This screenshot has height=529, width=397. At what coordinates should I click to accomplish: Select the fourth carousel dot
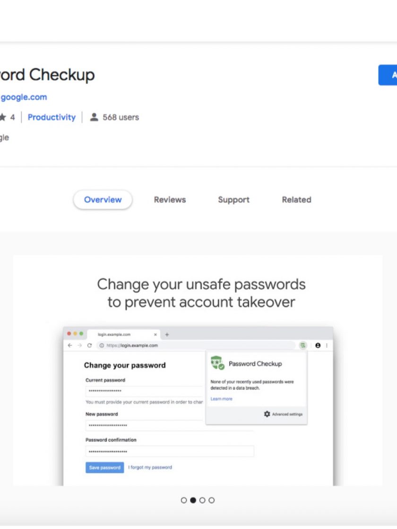pyautogui.click(x=211, y=500)
